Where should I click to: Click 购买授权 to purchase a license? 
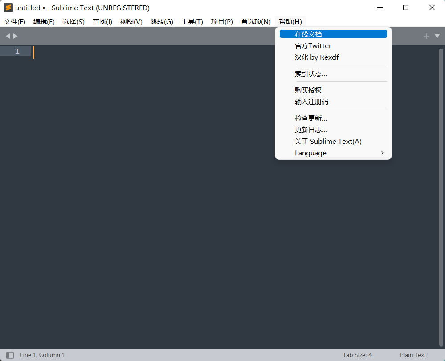click(308, 90)
